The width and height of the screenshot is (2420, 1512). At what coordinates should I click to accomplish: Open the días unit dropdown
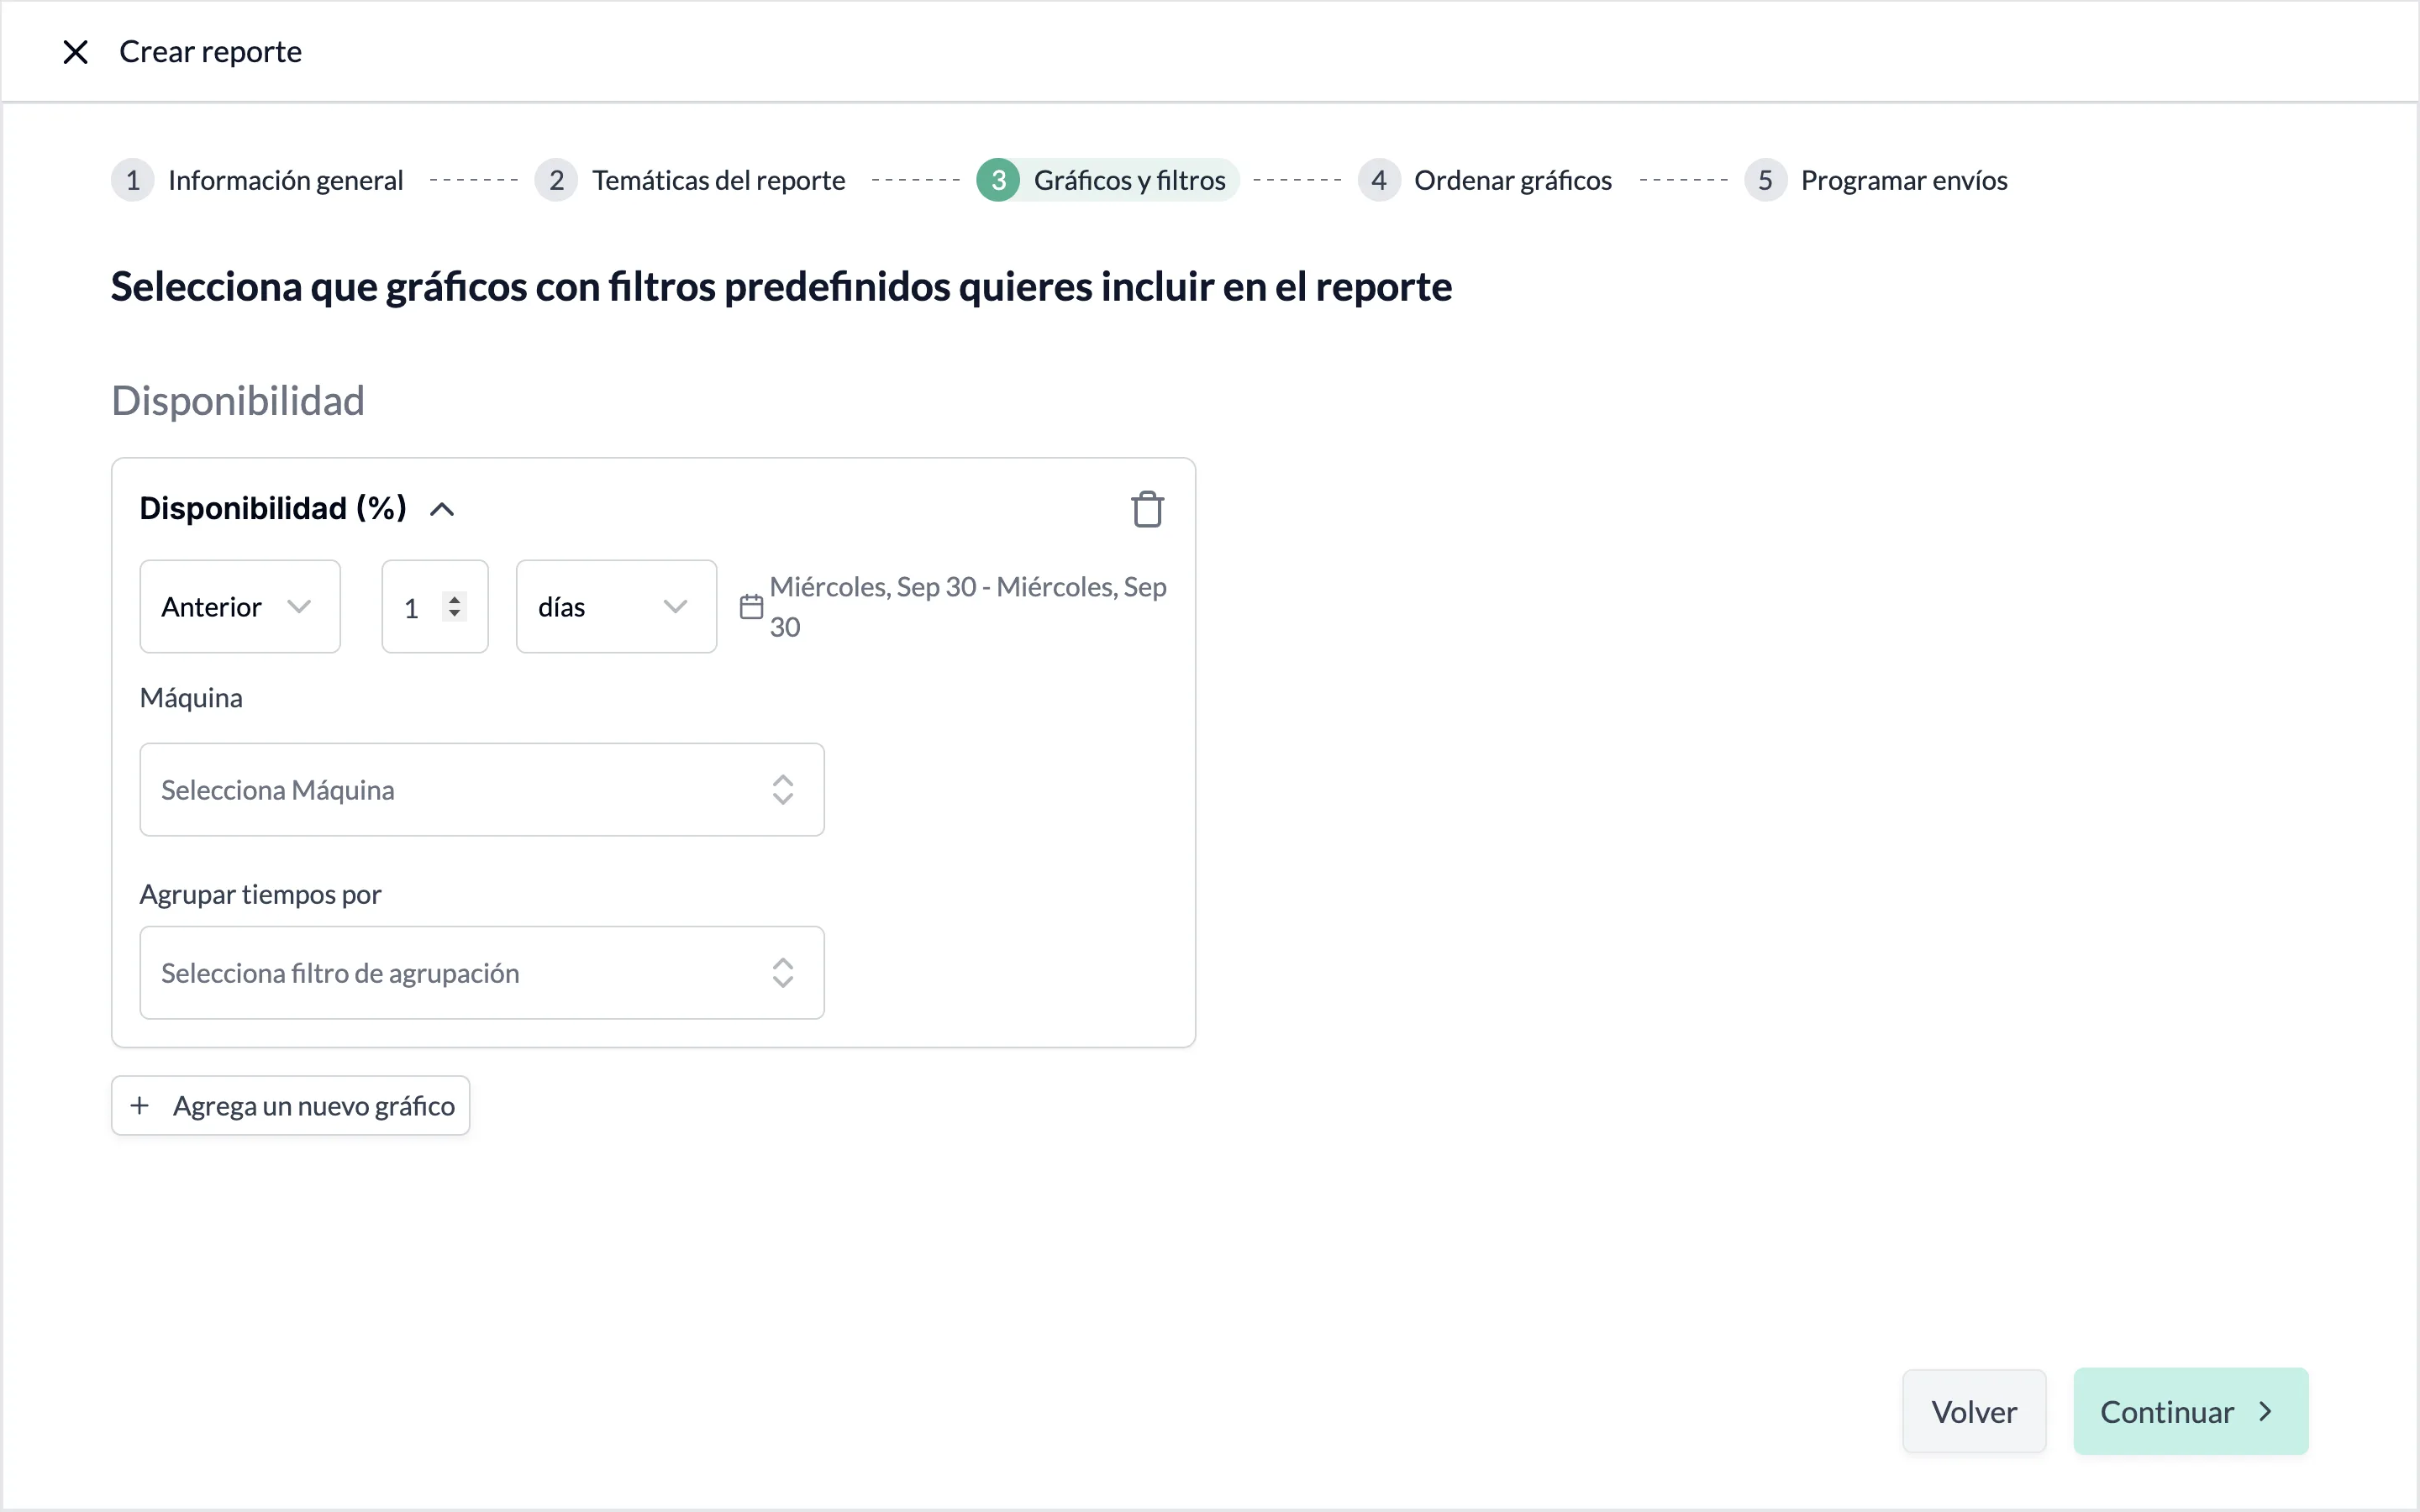(x=616, y=606)
